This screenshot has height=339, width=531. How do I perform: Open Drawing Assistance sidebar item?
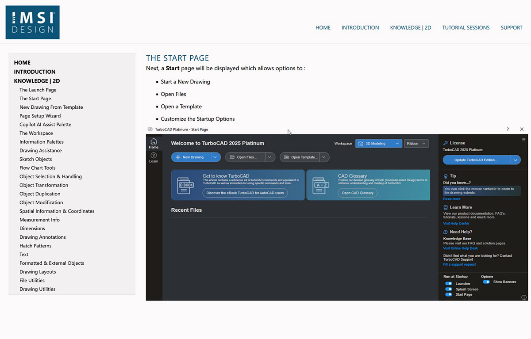(40, 150)
